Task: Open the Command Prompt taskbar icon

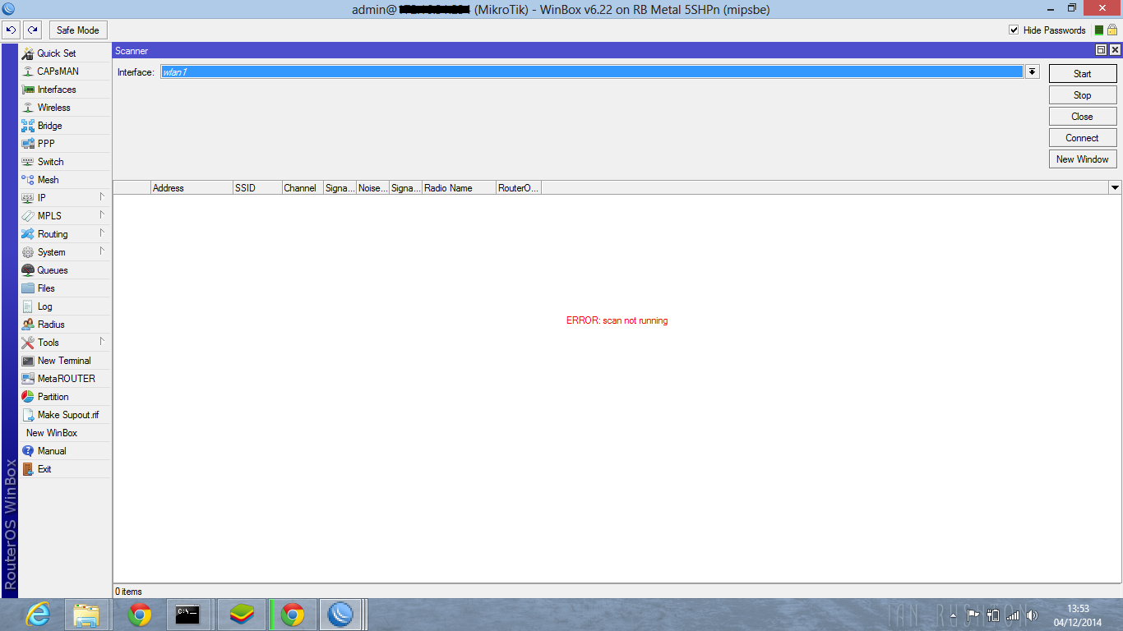Action: [187, 615]
